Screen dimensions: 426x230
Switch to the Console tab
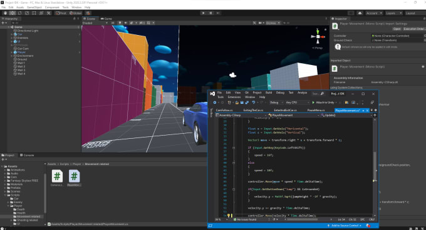(27, 155)
